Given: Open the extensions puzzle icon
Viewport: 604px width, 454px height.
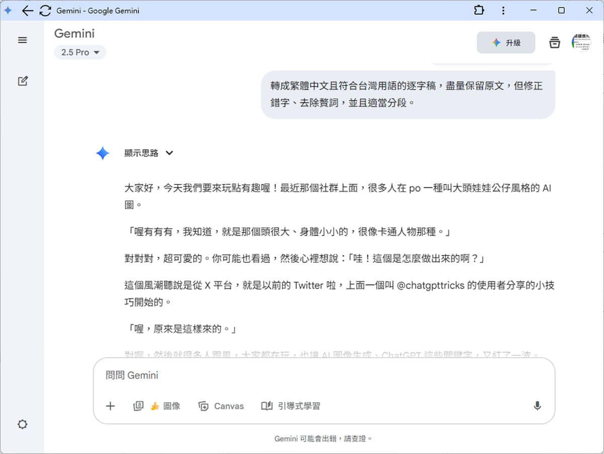Looking at the screenshot, I should tap(479, 10).
